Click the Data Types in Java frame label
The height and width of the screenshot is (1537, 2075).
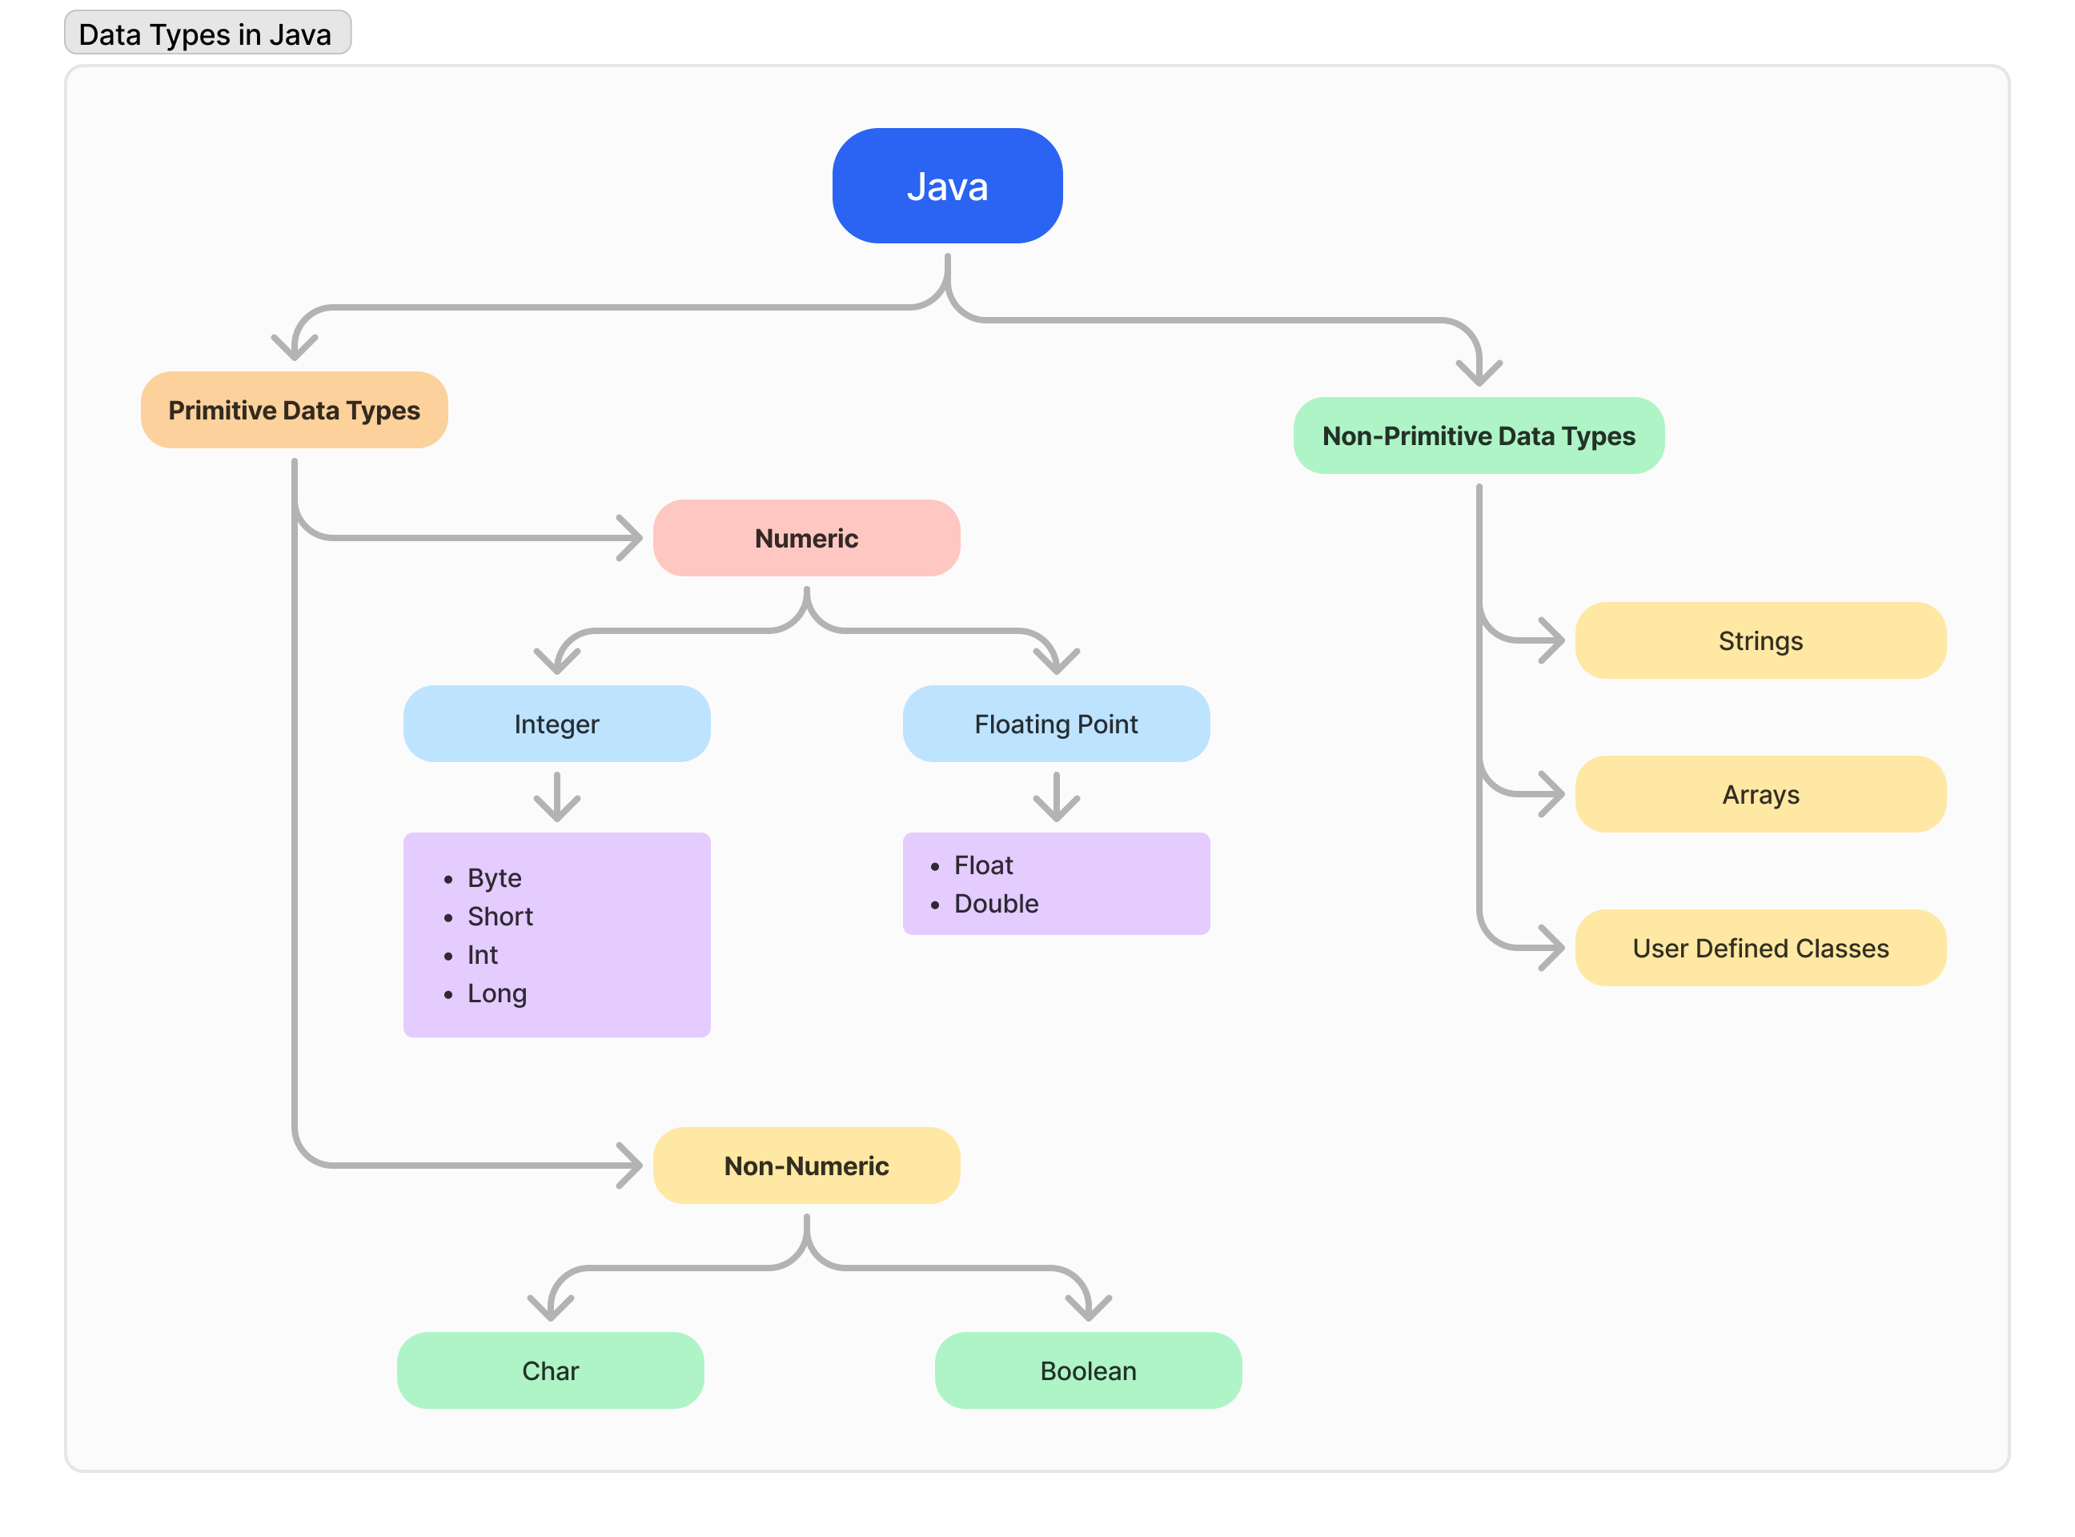pos(207,34)
